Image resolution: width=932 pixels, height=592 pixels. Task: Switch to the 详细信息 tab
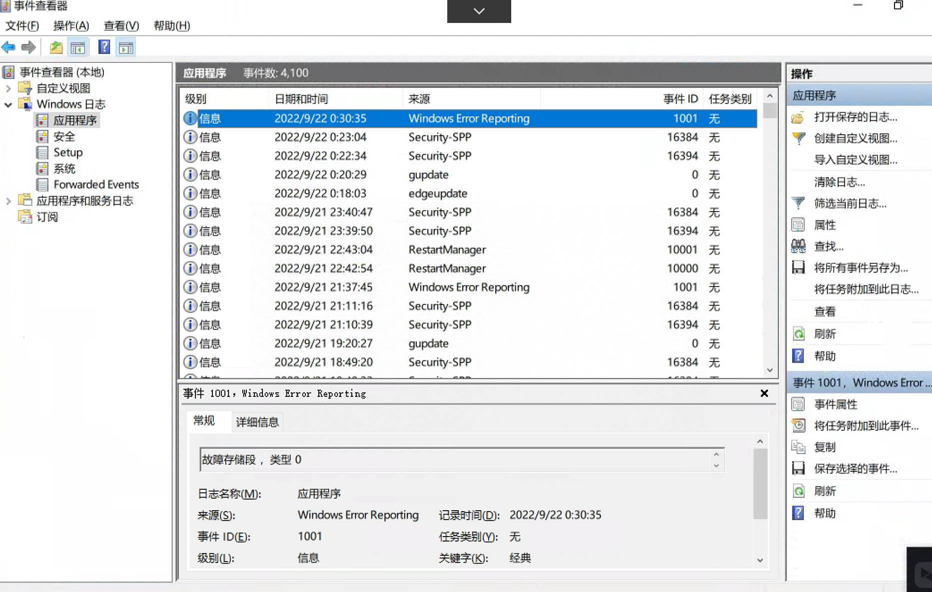(x=257, y=422)
